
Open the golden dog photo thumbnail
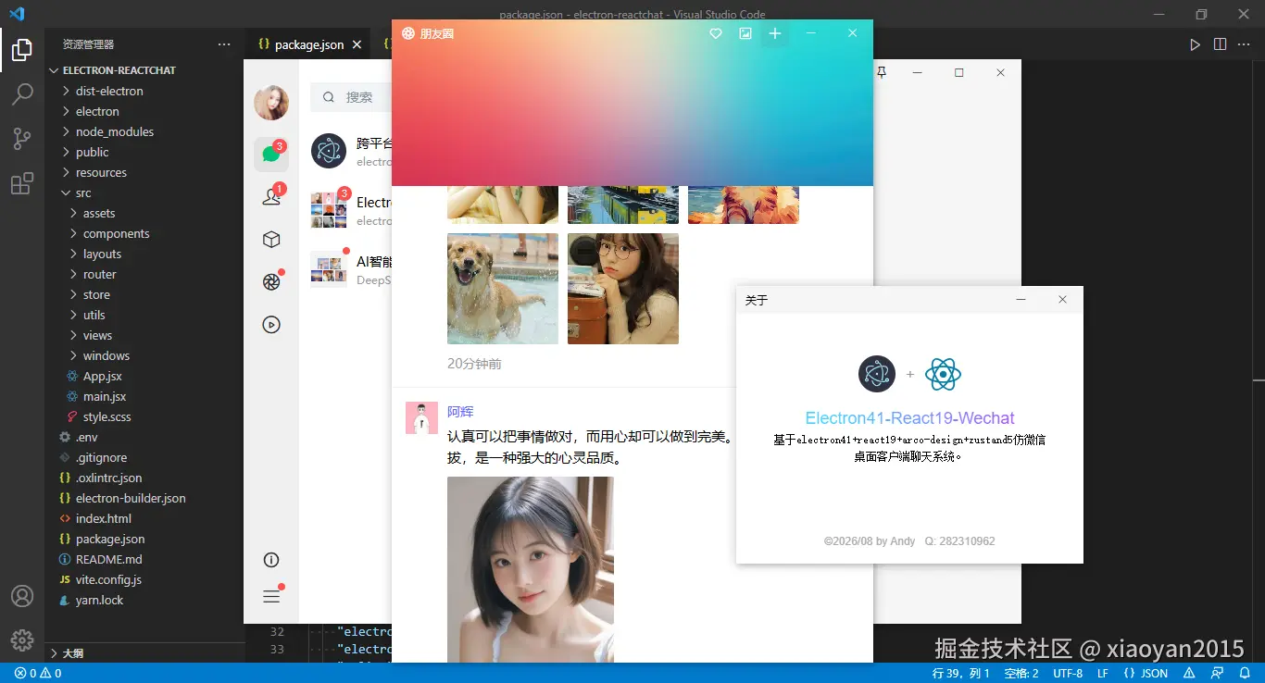point(503,289)
